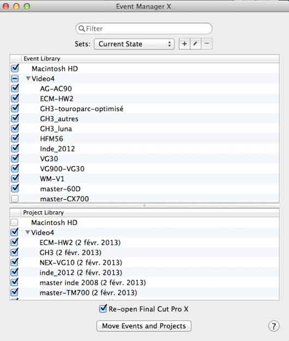The image size is (289, 341).
Task: Uncheck the HFM56 checkbox
Action: pyautogui.click(x=15, y=138)
